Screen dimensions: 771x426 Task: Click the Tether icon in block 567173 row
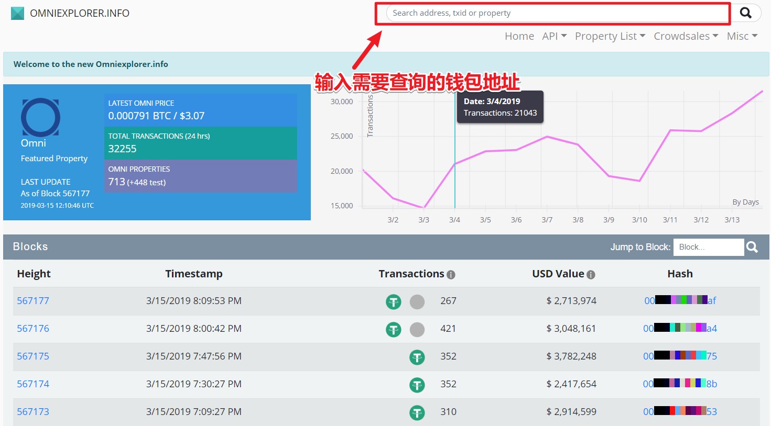point(417,412)
